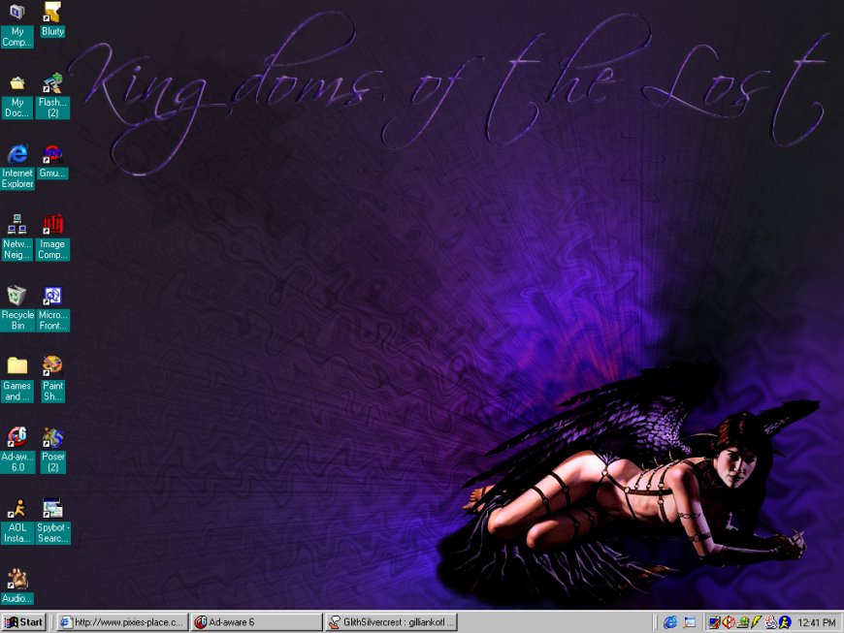Select the Ad-aware 6.0 desktop shortcut
The width and height of the screenshot is (844, 633).
[17, 437]
